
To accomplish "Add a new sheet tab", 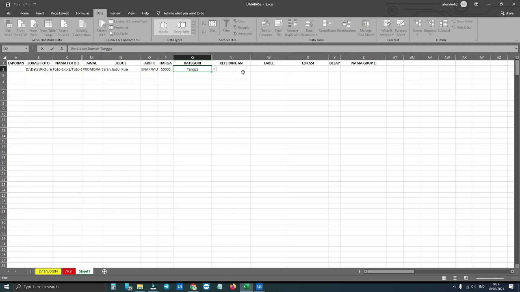I will (x=104, y=271).
